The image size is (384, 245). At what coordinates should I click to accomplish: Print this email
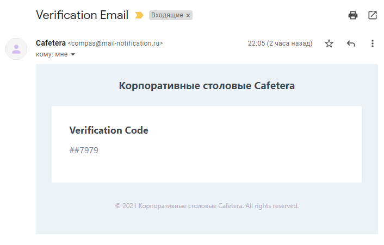coord(353,15)
